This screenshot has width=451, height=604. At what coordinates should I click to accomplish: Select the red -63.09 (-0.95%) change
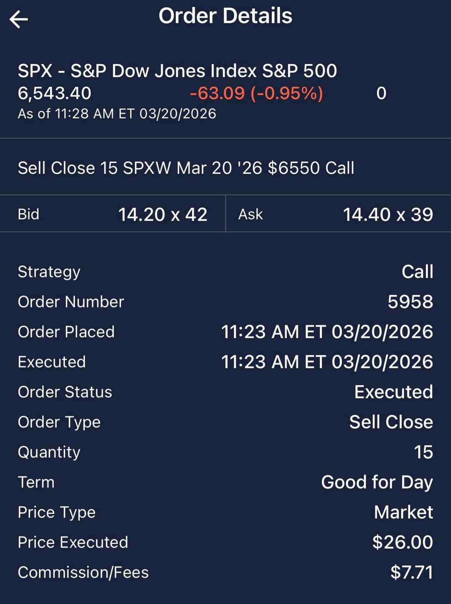256,93
